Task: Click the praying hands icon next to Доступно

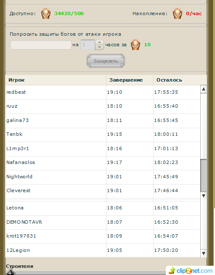Action: 46,13
